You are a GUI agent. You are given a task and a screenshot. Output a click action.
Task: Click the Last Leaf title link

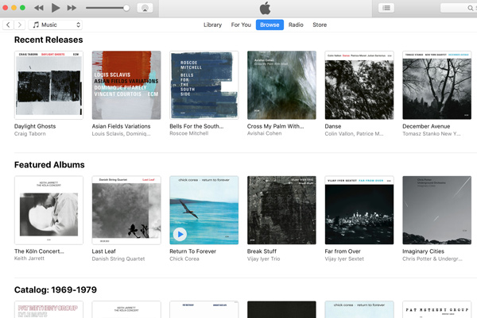tap(103, 251)
